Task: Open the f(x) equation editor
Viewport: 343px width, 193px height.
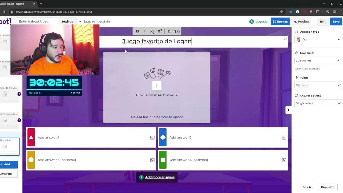Action: coord(176,31)
